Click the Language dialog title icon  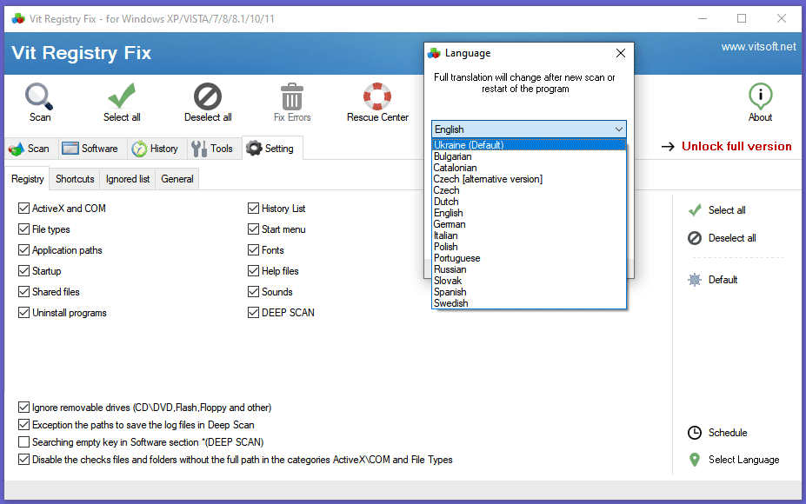pyautogui.click(x=435, y=53)
